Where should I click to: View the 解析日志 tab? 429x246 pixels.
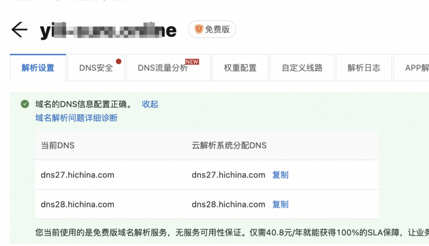coord(363,68)
